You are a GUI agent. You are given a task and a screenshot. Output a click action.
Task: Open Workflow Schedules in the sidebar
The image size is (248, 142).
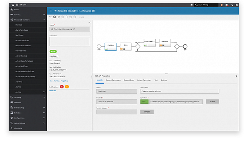pos(28,45)
